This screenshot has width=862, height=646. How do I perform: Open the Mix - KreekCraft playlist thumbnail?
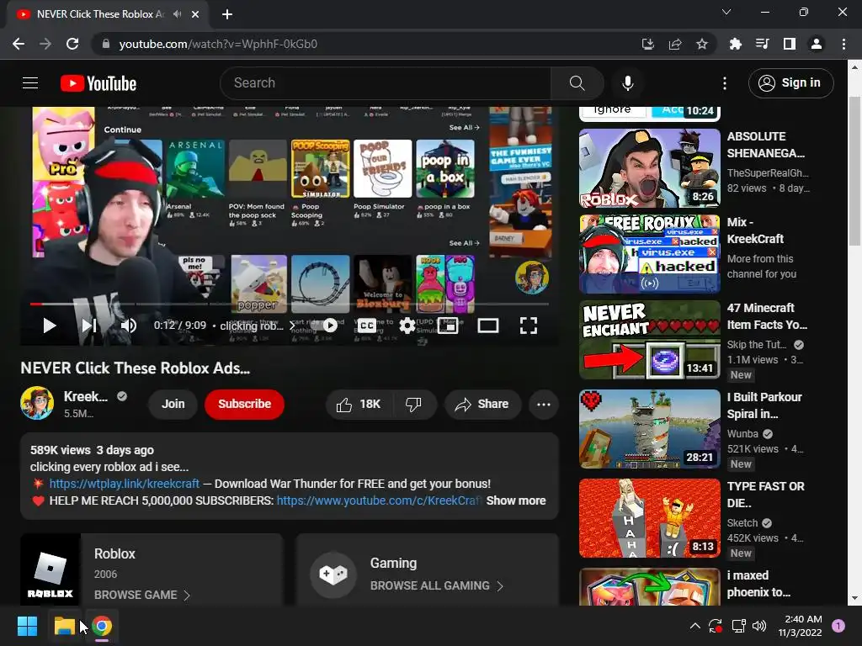[649, 254]
